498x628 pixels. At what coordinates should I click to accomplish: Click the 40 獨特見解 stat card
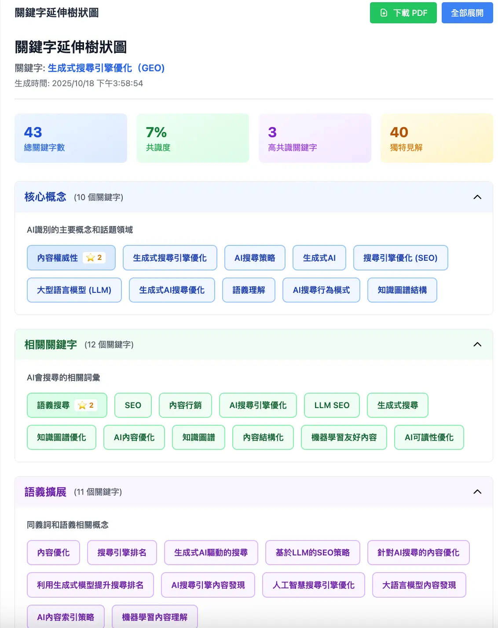(x=436, y=138)
